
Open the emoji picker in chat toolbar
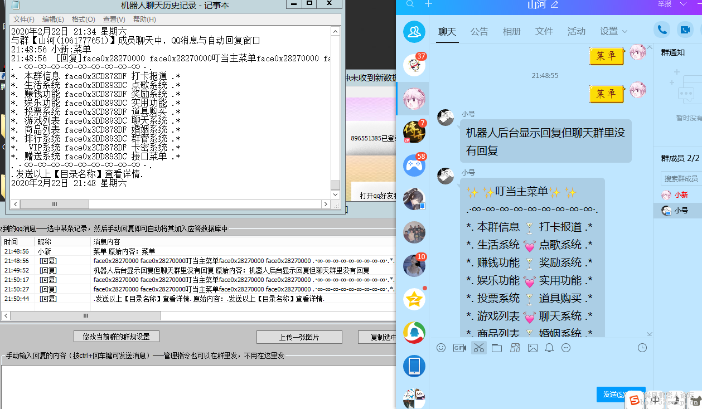(x=441, y=348)
